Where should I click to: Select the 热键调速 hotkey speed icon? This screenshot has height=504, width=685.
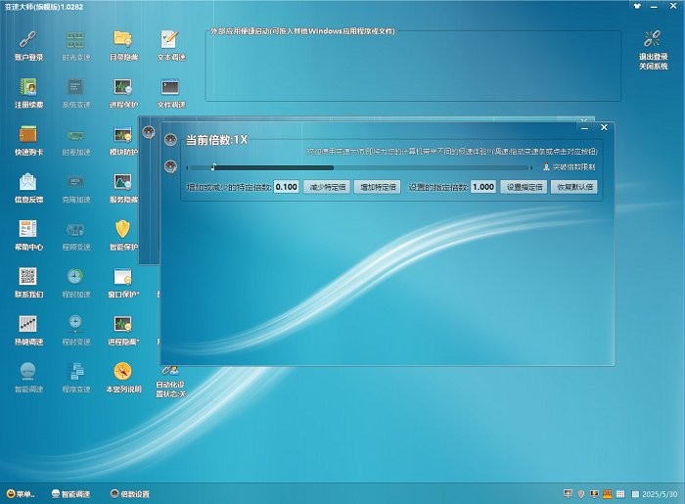click(x=28, y=324)
